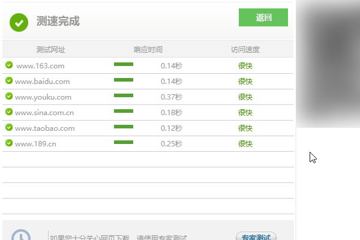Click the 测试网址 column header

pos(51,50)
